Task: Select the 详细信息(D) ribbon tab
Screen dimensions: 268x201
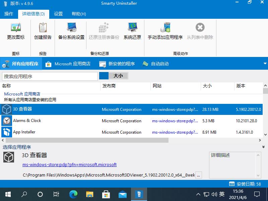Action: click(33, 14)
